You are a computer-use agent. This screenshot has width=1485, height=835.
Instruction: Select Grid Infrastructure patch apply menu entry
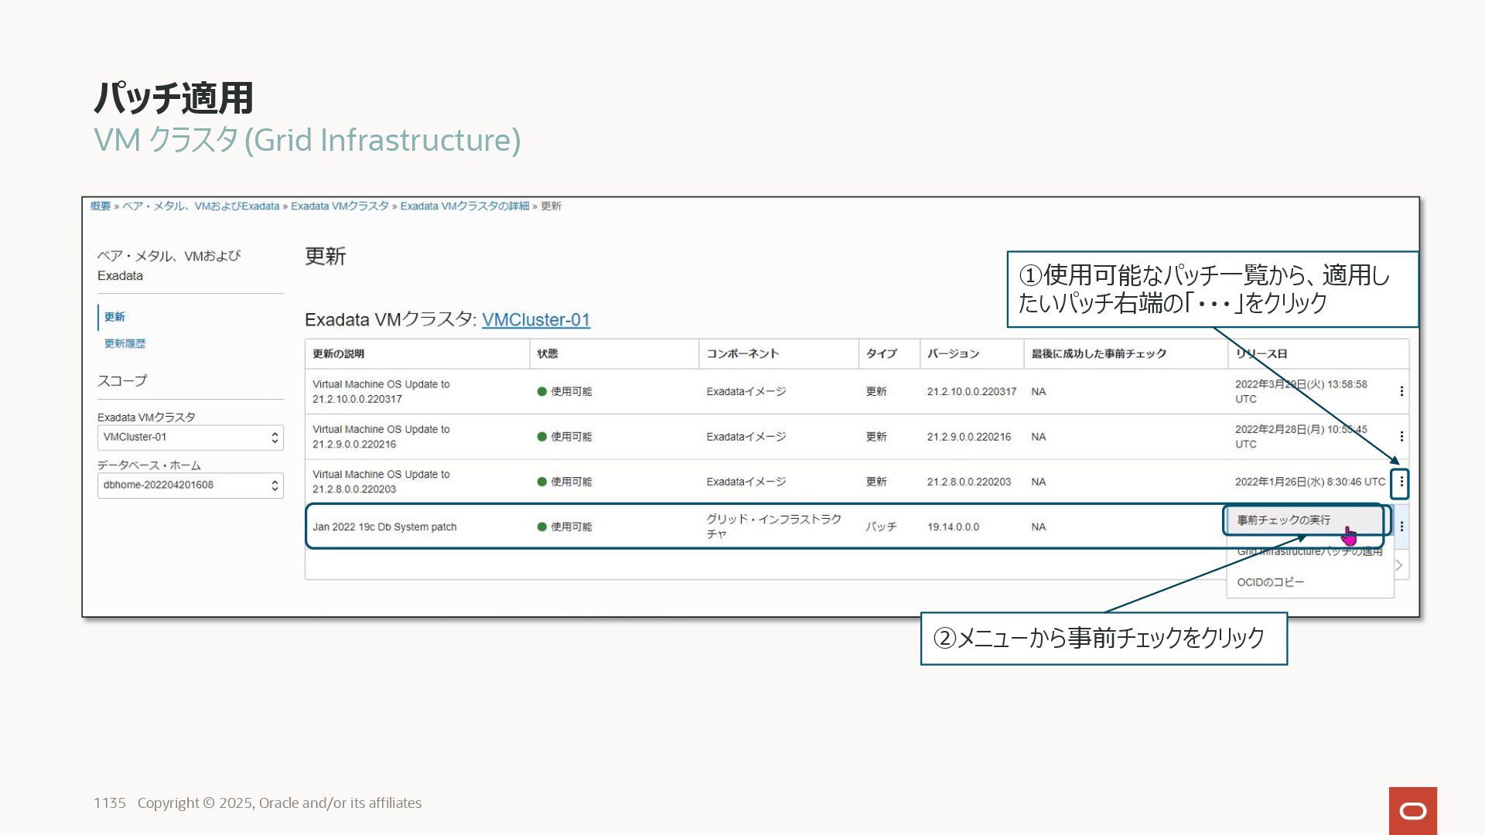pos(1309,551)
